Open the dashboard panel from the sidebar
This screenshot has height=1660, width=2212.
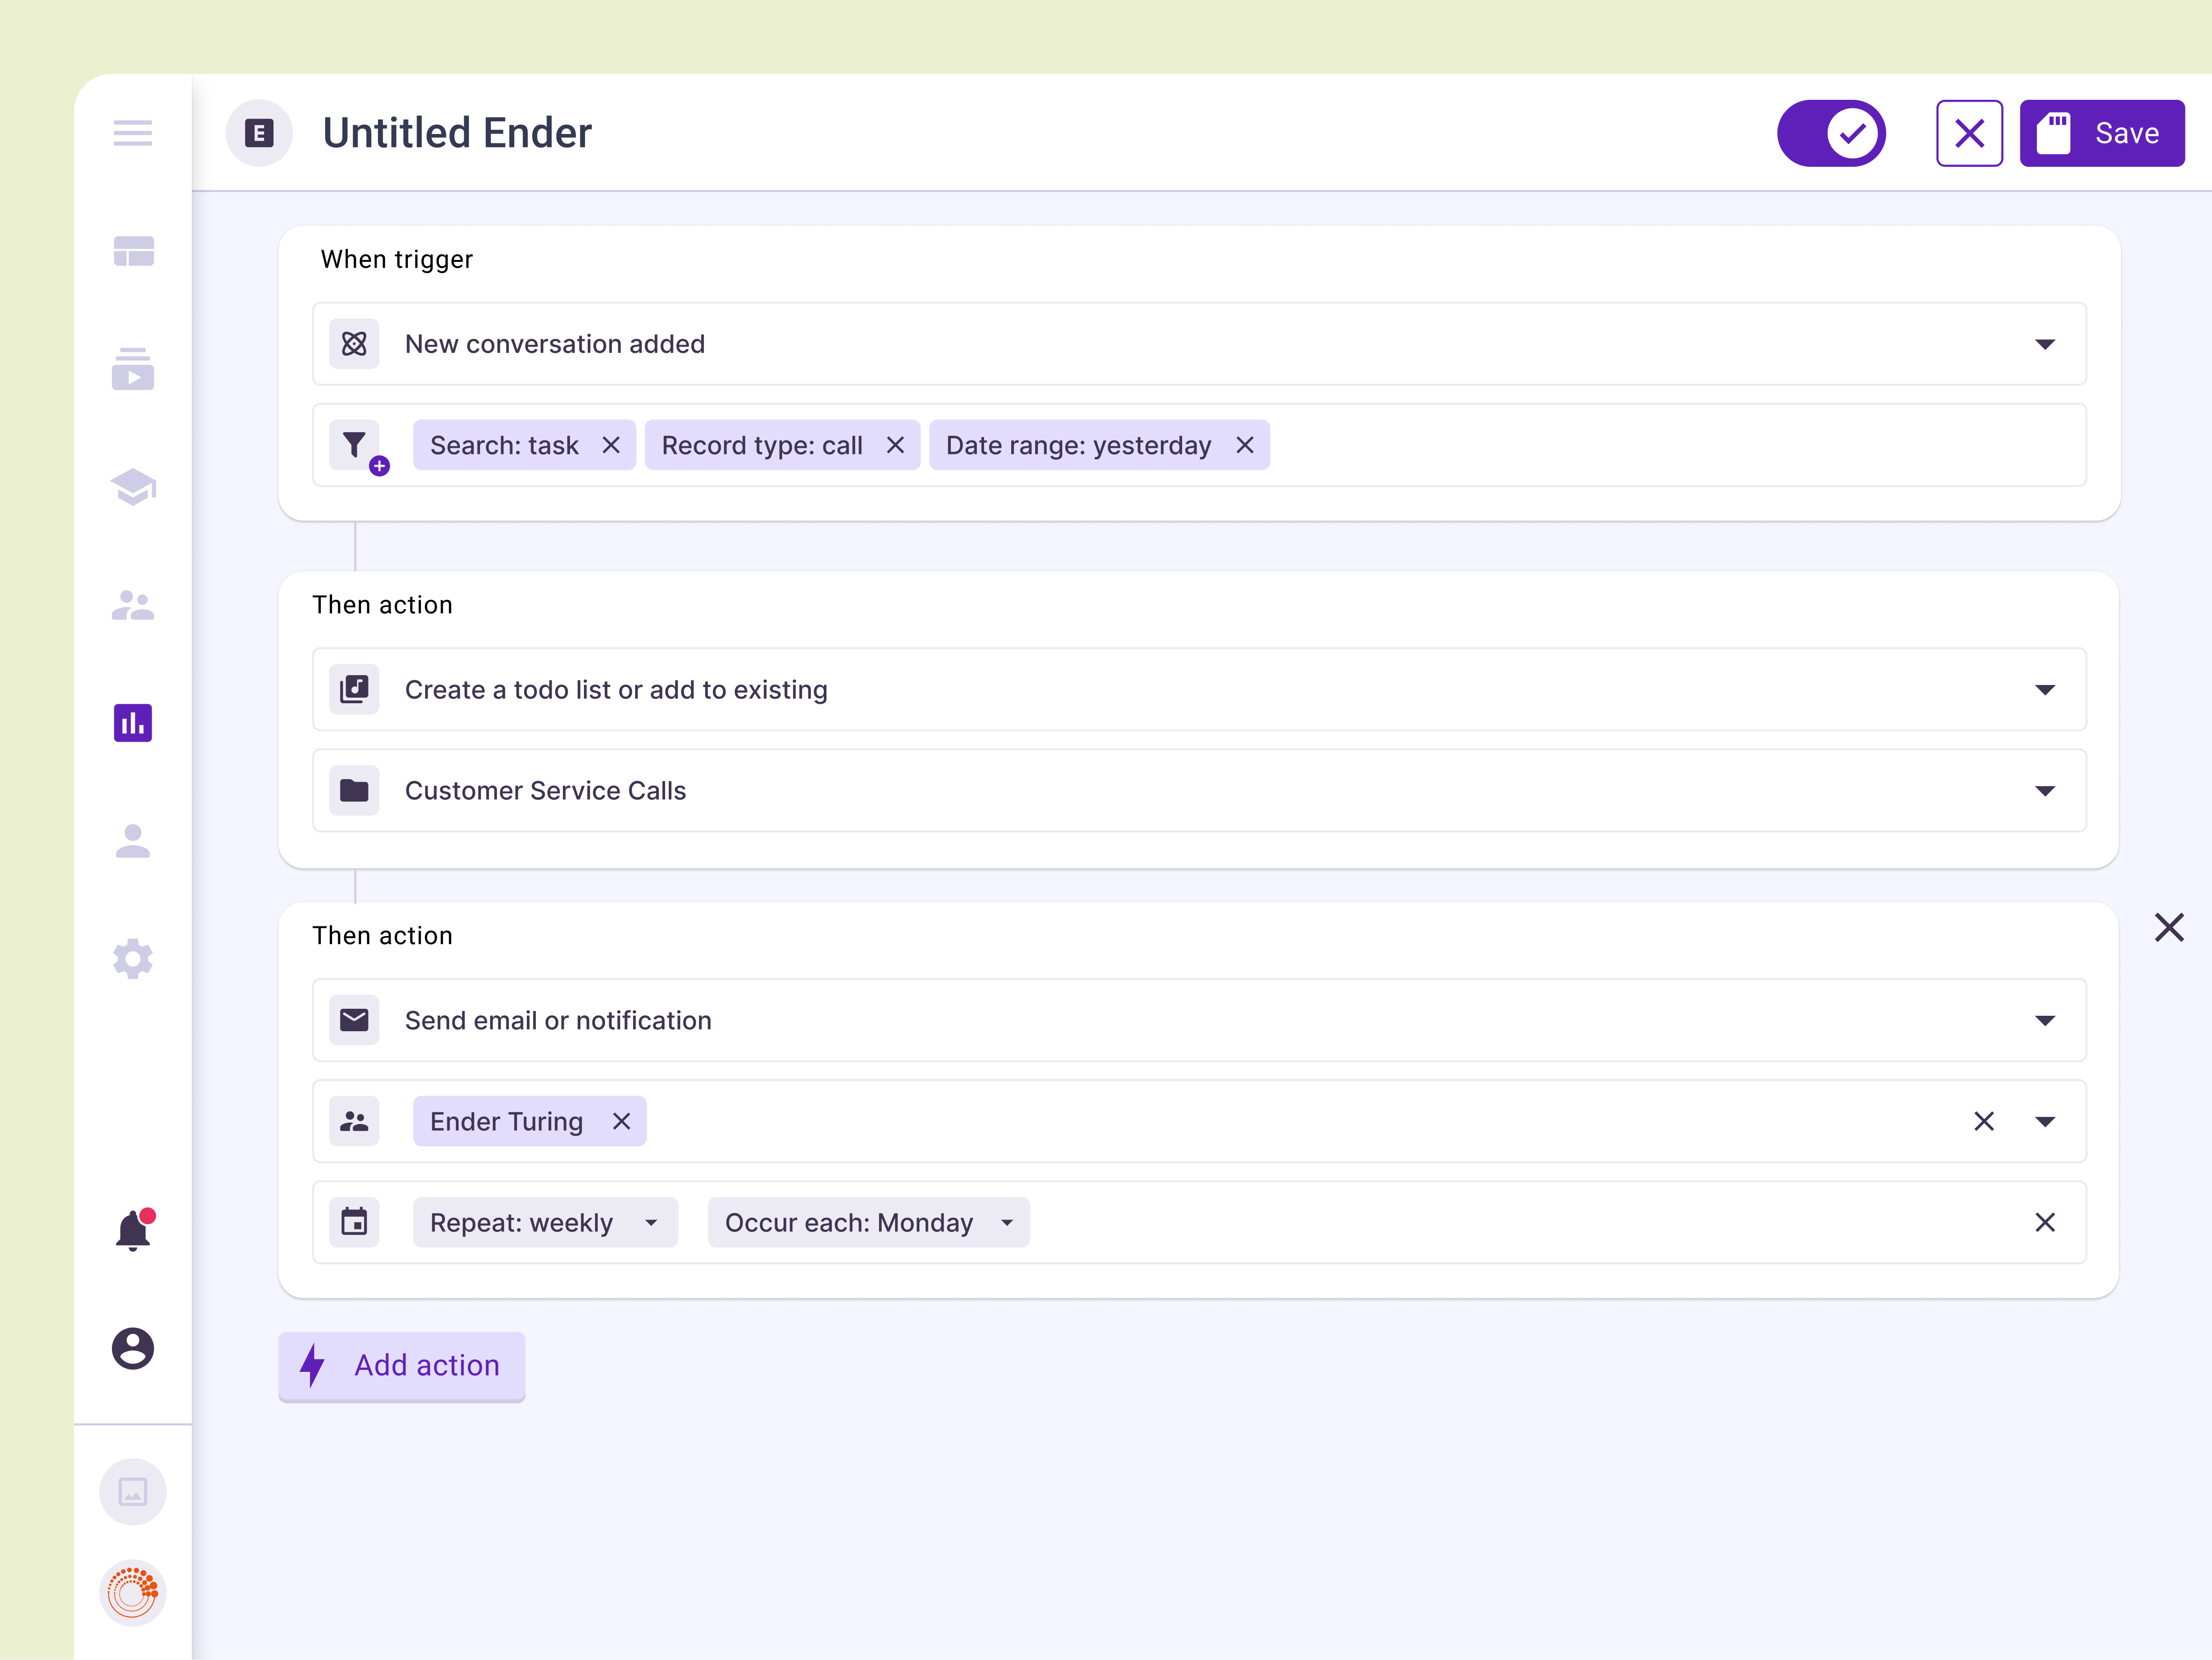tap(131, 251)
